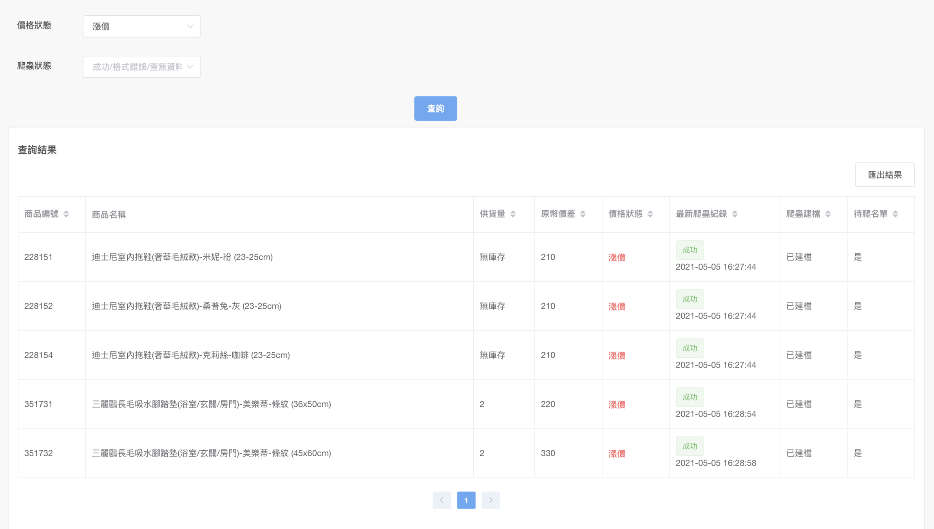This screenshot has width=934, height=529.
Task: Click the 成功 tag for item 228151
Action: 690,250
